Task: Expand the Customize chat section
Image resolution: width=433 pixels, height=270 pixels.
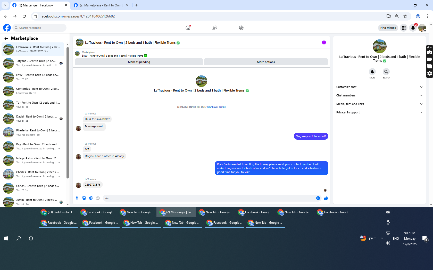Action: (x=379, y=87)
